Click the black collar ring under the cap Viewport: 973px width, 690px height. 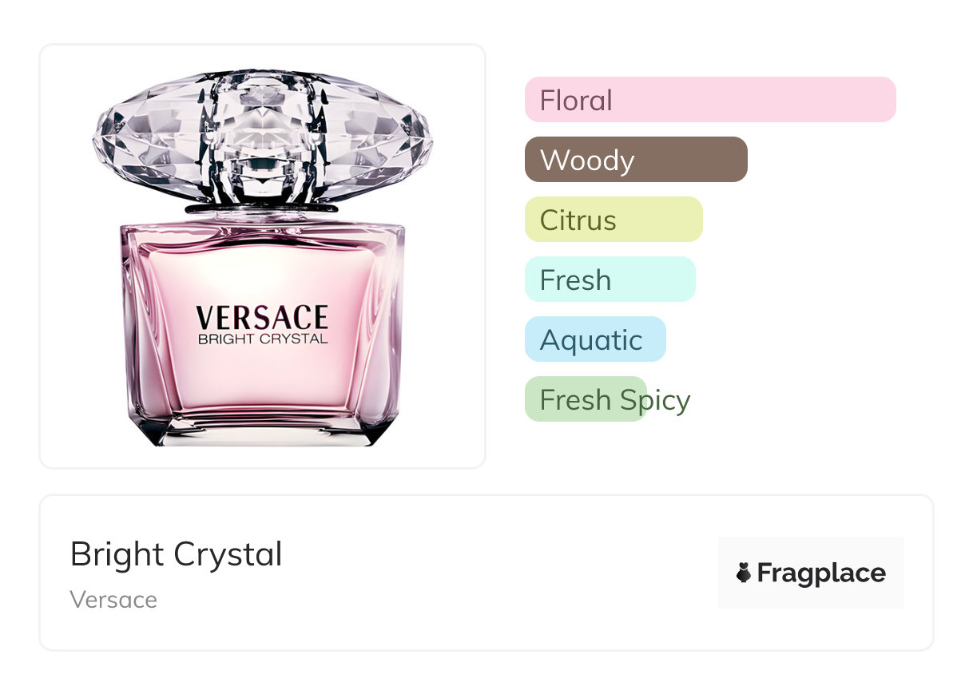pos(262,208)
